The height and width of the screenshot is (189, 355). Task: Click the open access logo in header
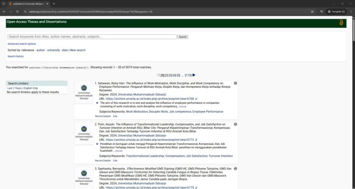pyautogui.click(x=341, y=23)
